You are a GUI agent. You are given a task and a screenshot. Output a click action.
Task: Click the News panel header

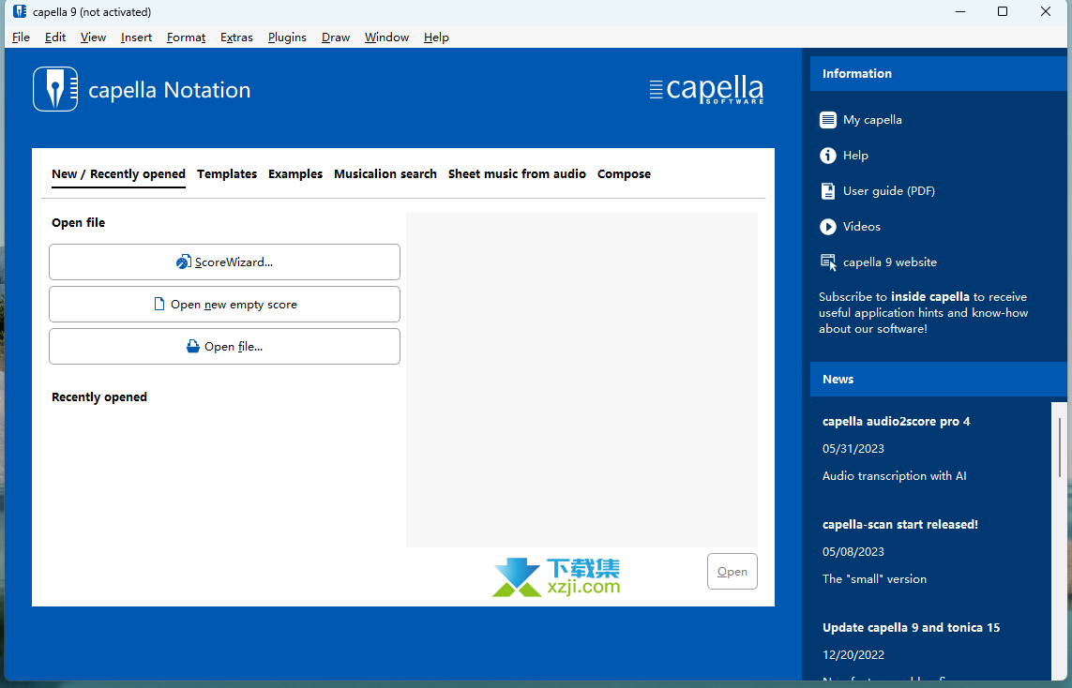pos(938,380)
